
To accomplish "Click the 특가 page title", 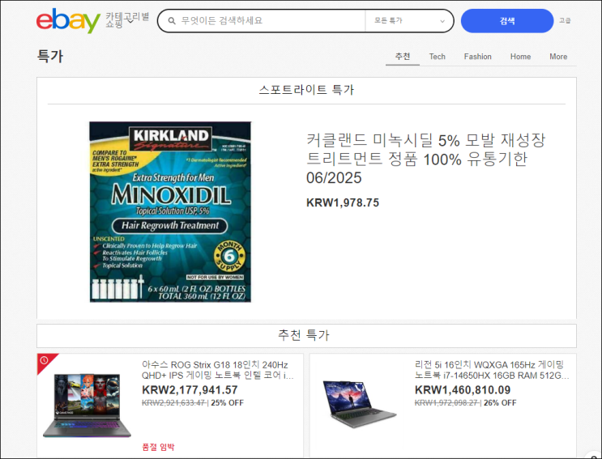I will pyautogui.click(x=50, y=57).
